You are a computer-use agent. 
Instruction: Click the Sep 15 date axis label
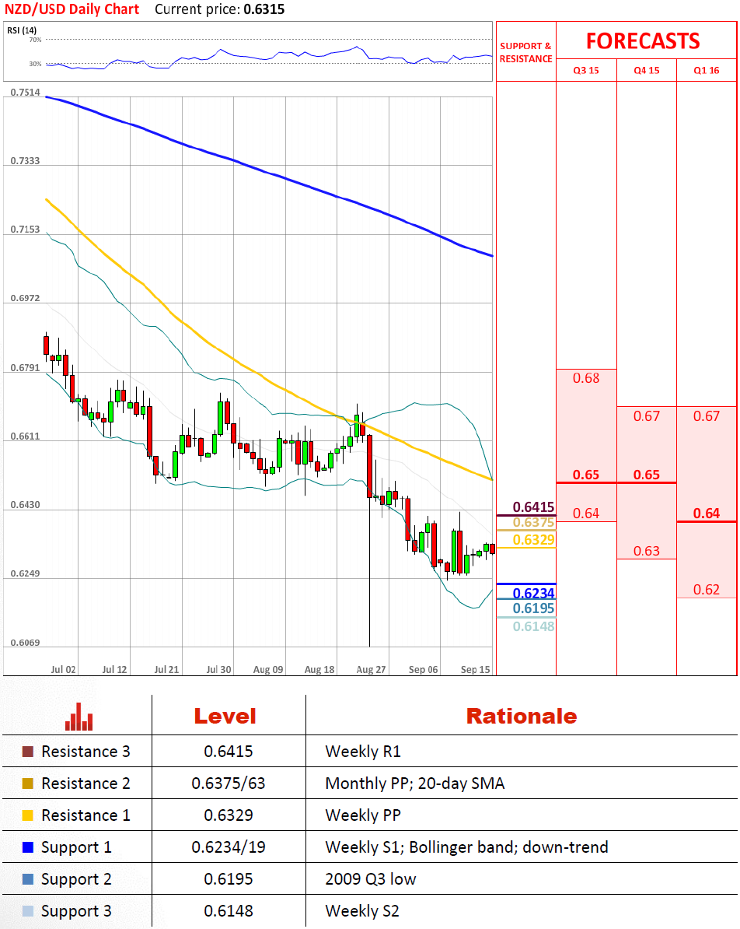click(476, 669)
